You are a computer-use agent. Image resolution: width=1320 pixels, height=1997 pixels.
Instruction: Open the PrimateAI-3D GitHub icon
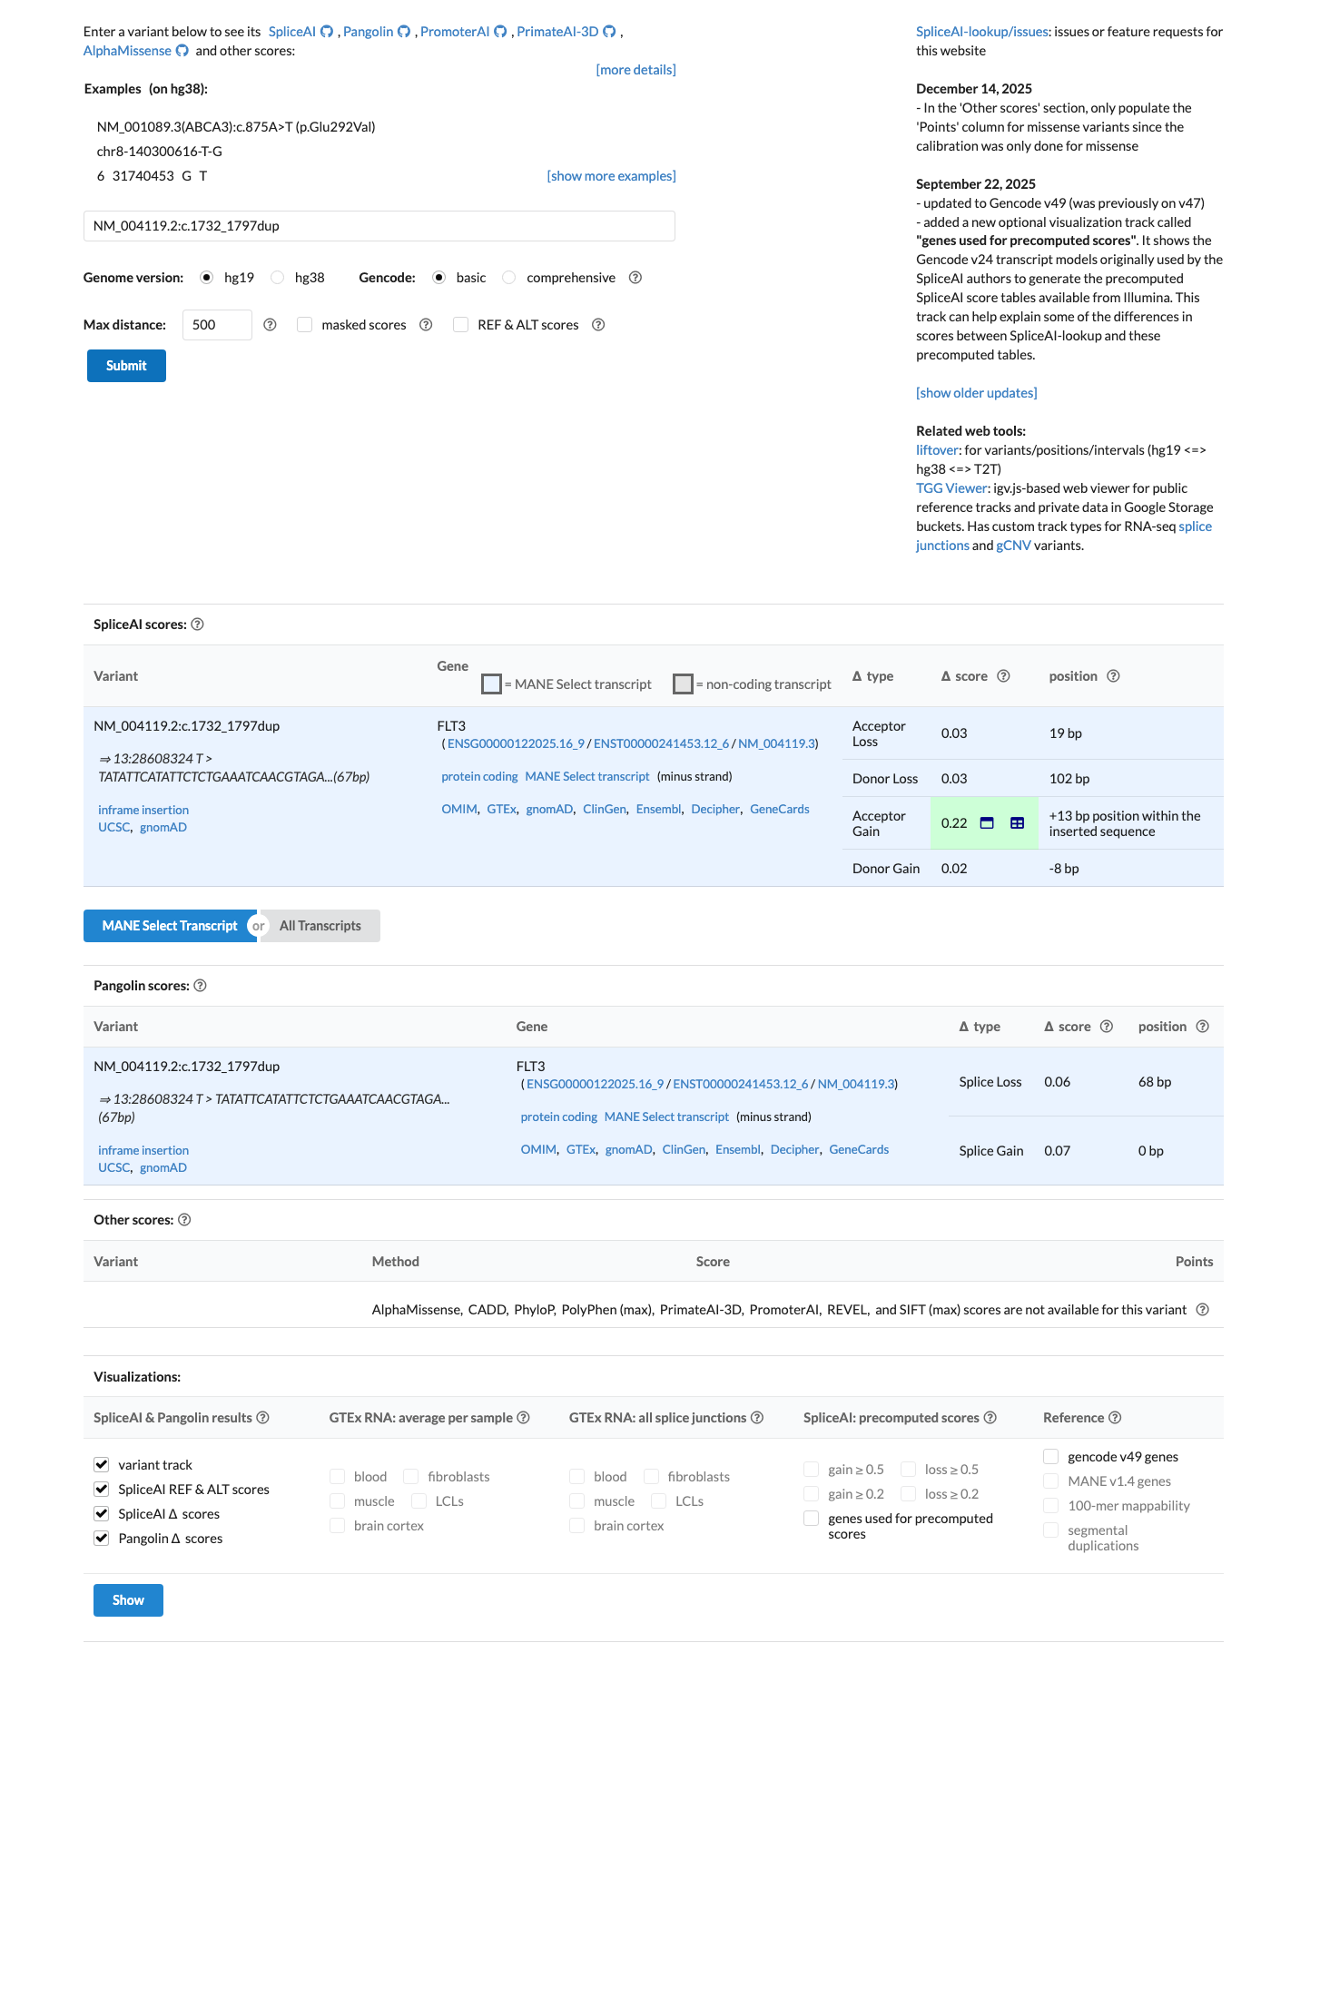[x=609, y=32]
